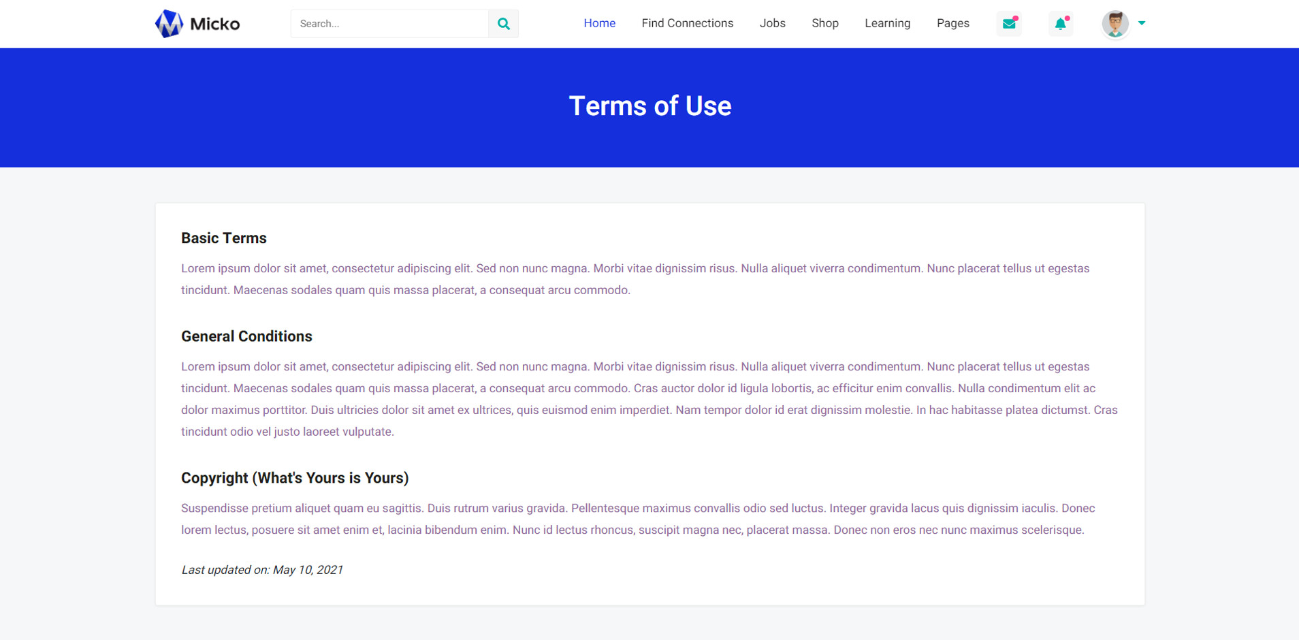Viewport: 1299px width, 640px height.
Task: Click the Basic Terms heading
Action: [223, 238]
